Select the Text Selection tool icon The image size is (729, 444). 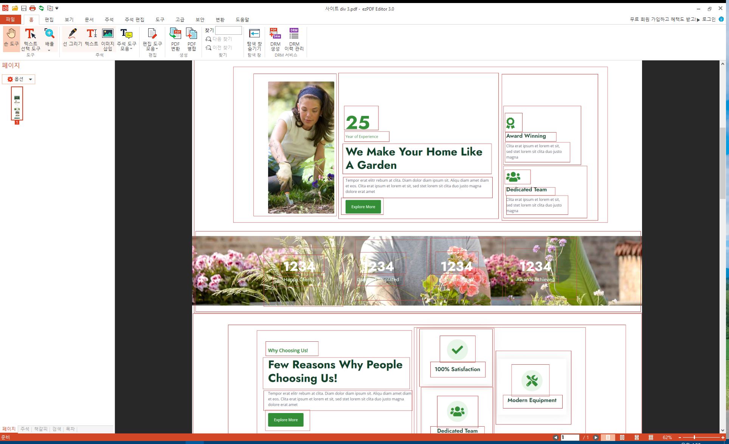(30, 34)
